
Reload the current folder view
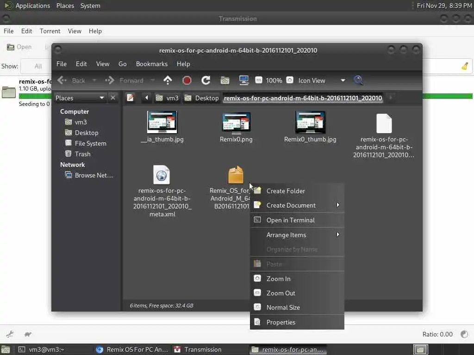(206, 80)
